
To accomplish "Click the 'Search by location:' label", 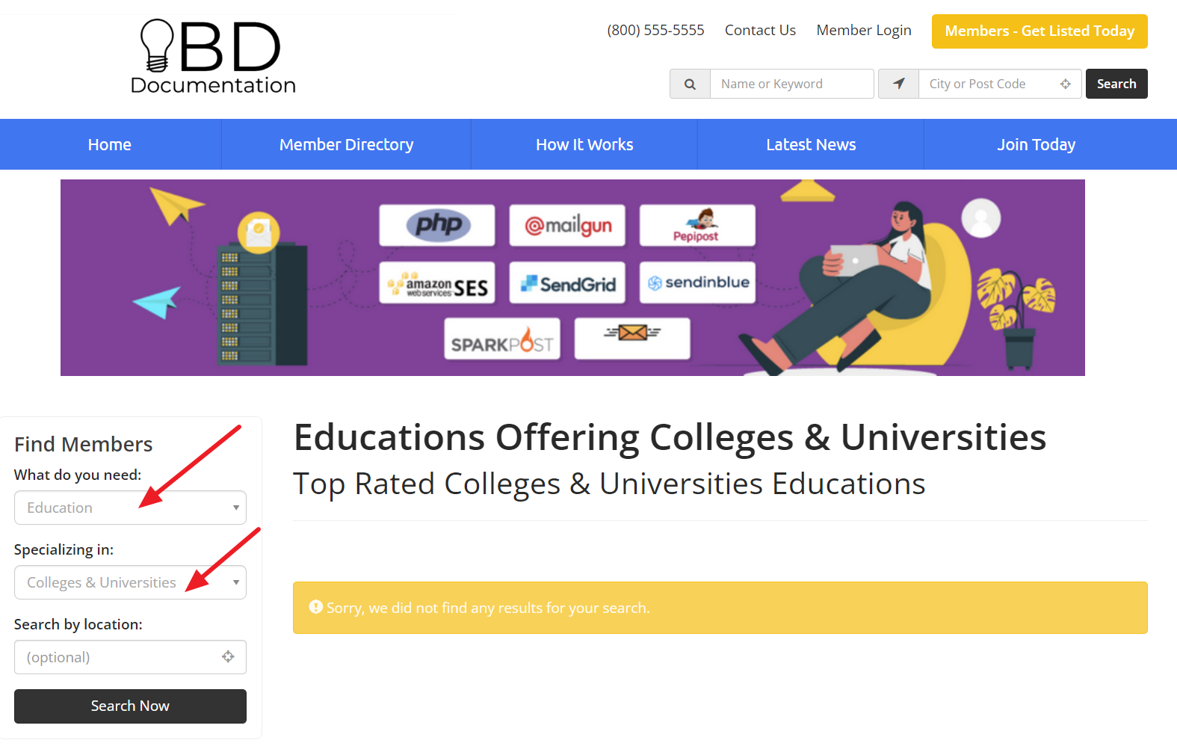I will coord(78,624).
